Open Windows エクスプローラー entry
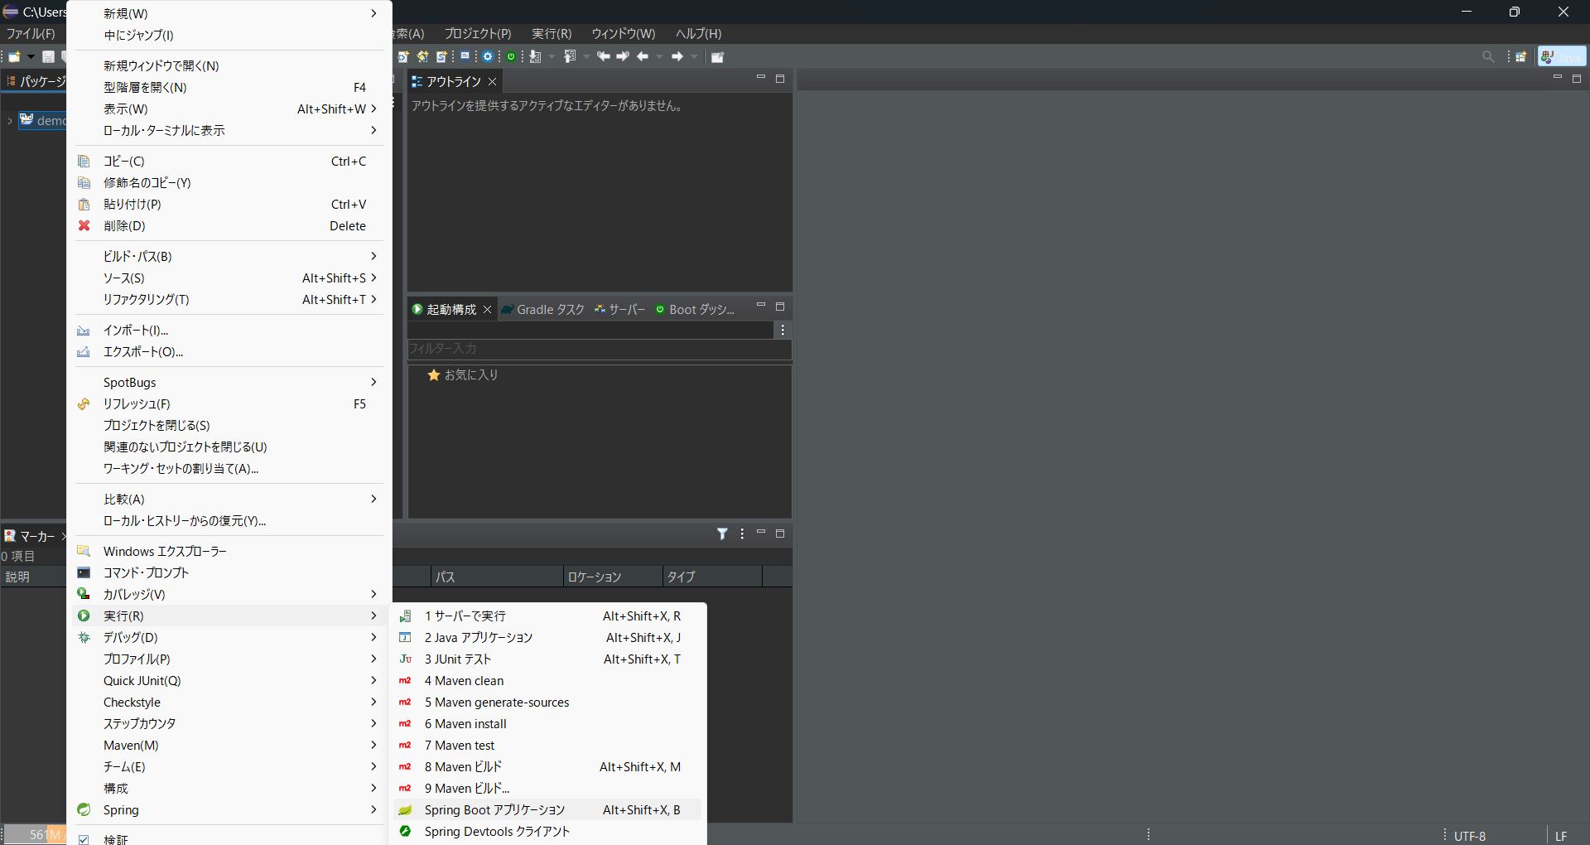Viewport: 1590px width, 845px height. point(229,551)
